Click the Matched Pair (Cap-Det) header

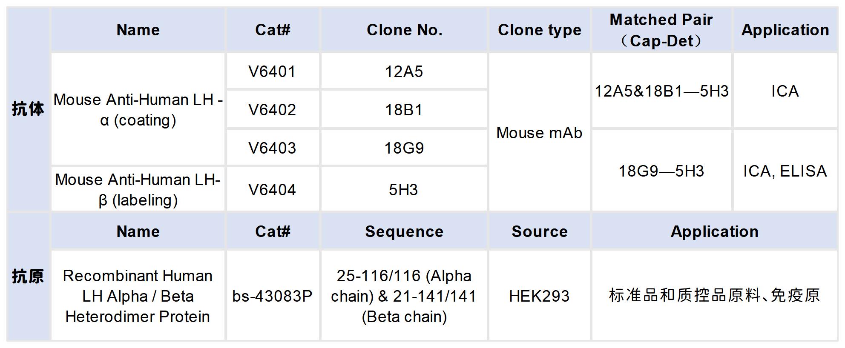pos(661,30)
